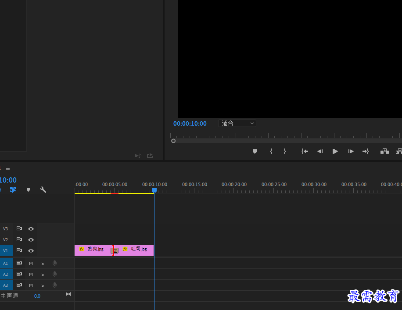Image resolution: width=402 pixels, height=310 pixels.
Task: Click timeline ruler at 00:00:25:00
Action: (274, 184)
